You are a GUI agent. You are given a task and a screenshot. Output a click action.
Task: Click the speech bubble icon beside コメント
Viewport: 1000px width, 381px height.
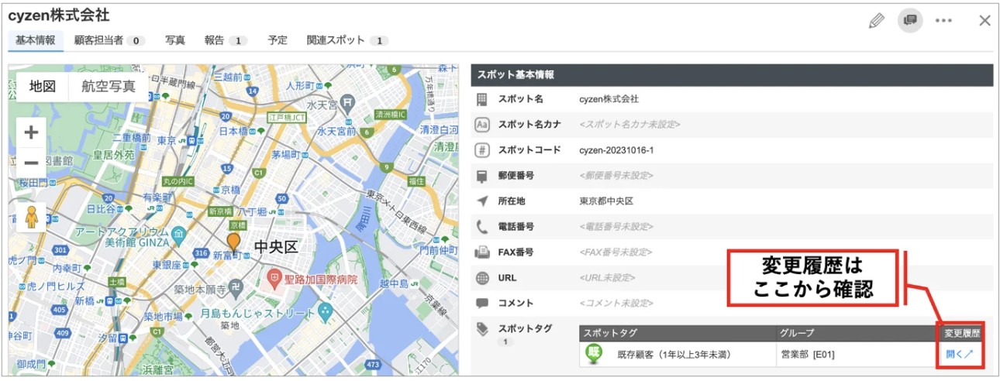[x=482, y=304]
